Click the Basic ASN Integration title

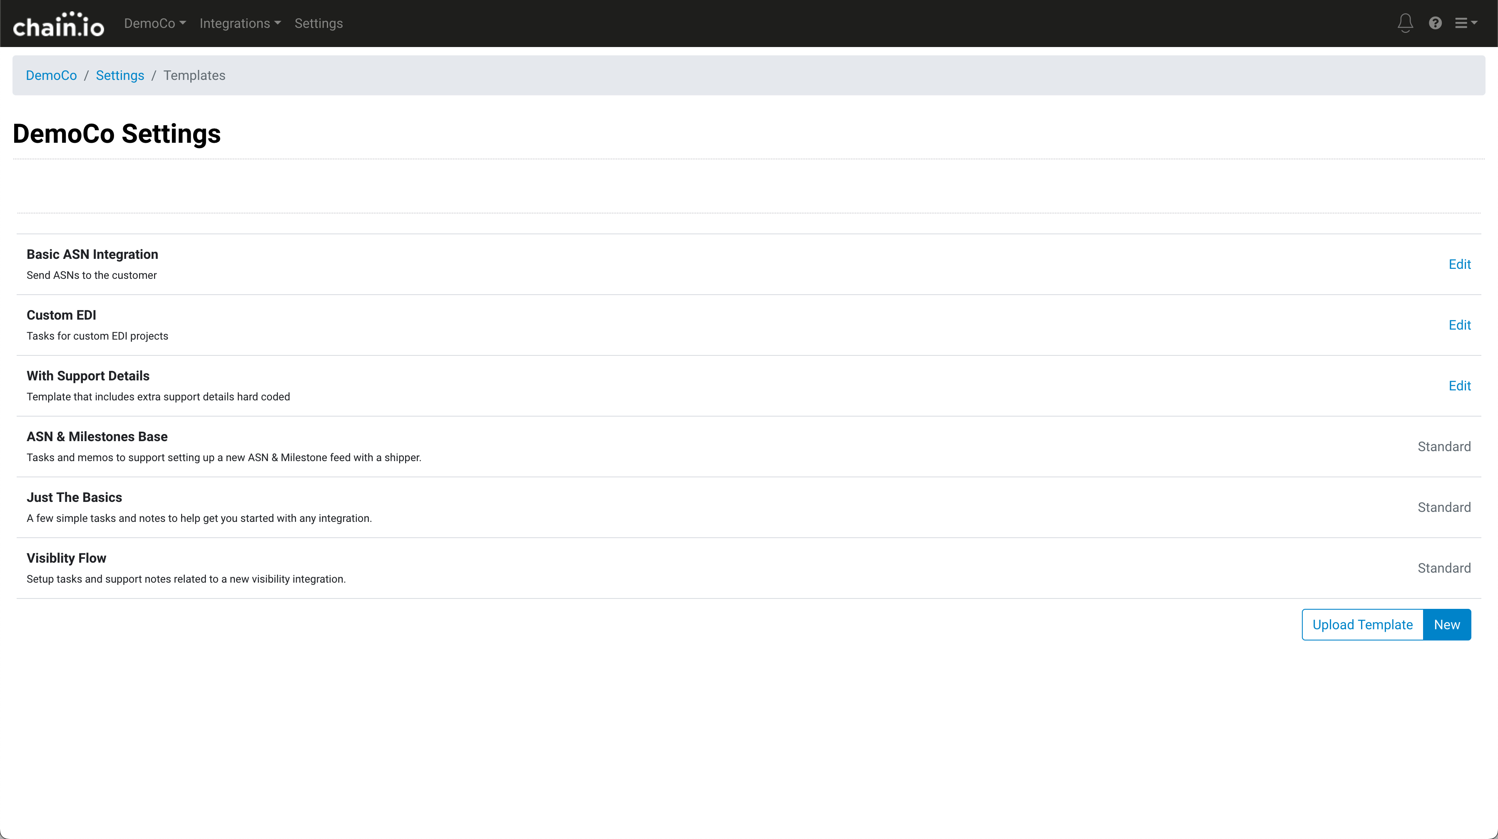point(92,255)
